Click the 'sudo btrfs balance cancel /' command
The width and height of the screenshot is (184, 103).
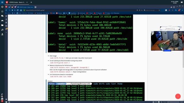point(61,72)
